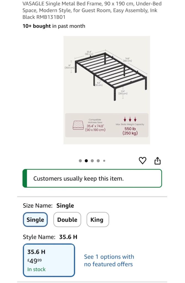Tap the green In stock label

[x=36, y=269]
